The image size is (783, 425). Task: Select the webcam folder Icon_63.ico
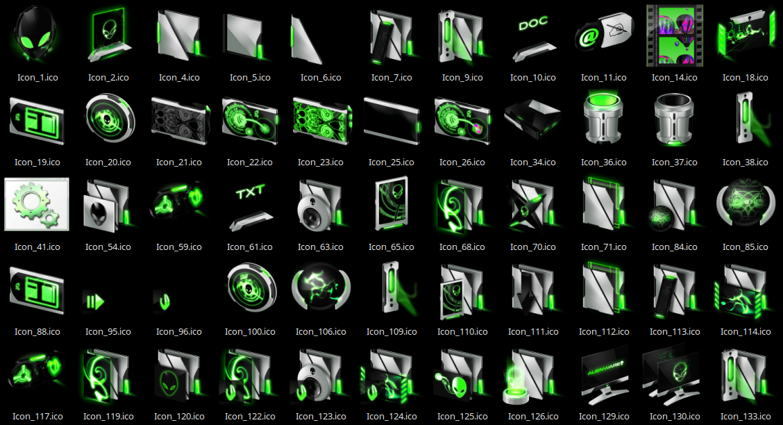pyautogui.click(x=320, y=206)
